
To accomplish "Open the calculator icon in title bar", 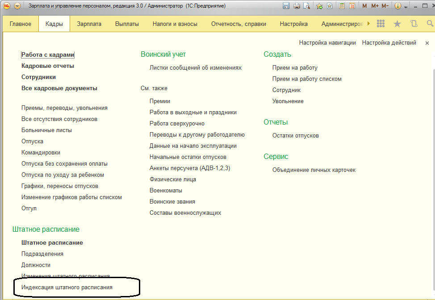I will (x=342, y=6).
